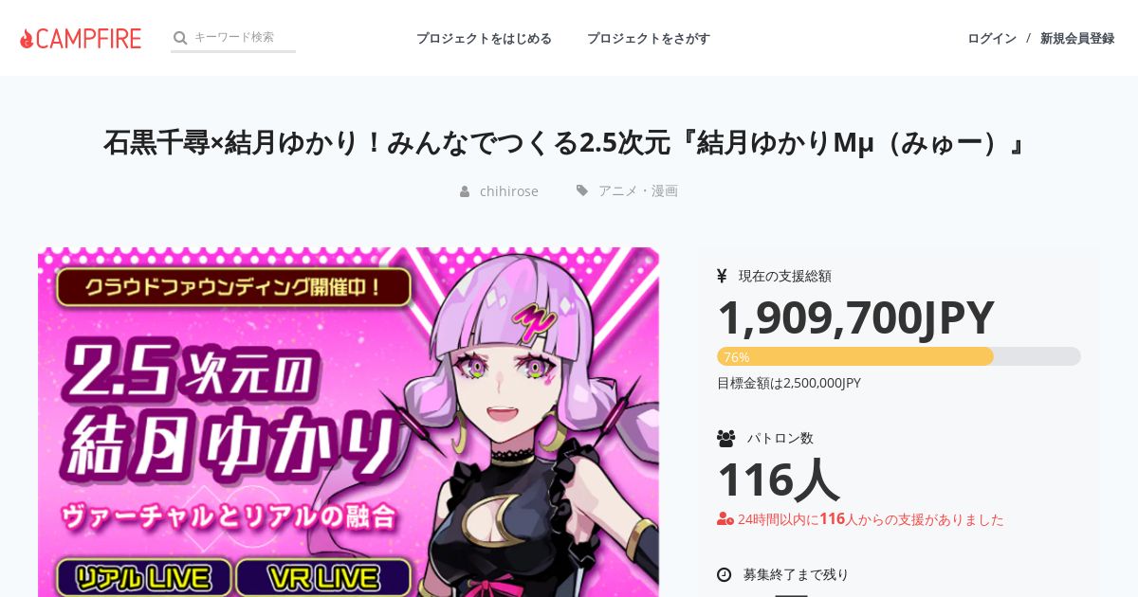Open the アニメ・漫画 category link
1138x597 pixels.
638,190
